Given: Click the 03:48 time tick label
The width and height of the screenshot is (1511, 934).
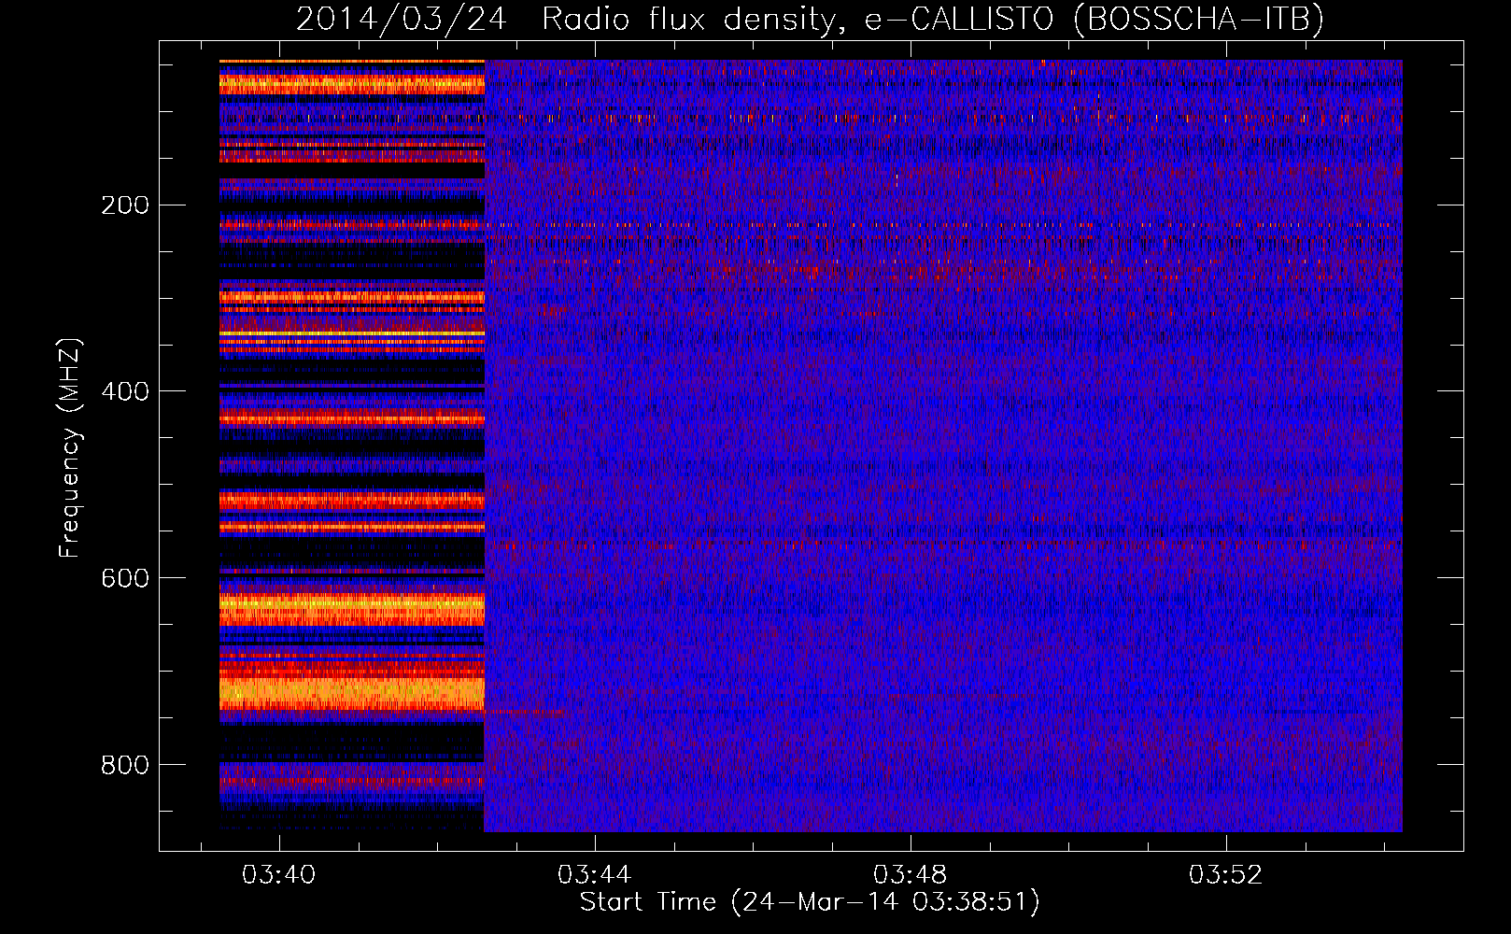Looking at the screenshot, I should [911, 875].
